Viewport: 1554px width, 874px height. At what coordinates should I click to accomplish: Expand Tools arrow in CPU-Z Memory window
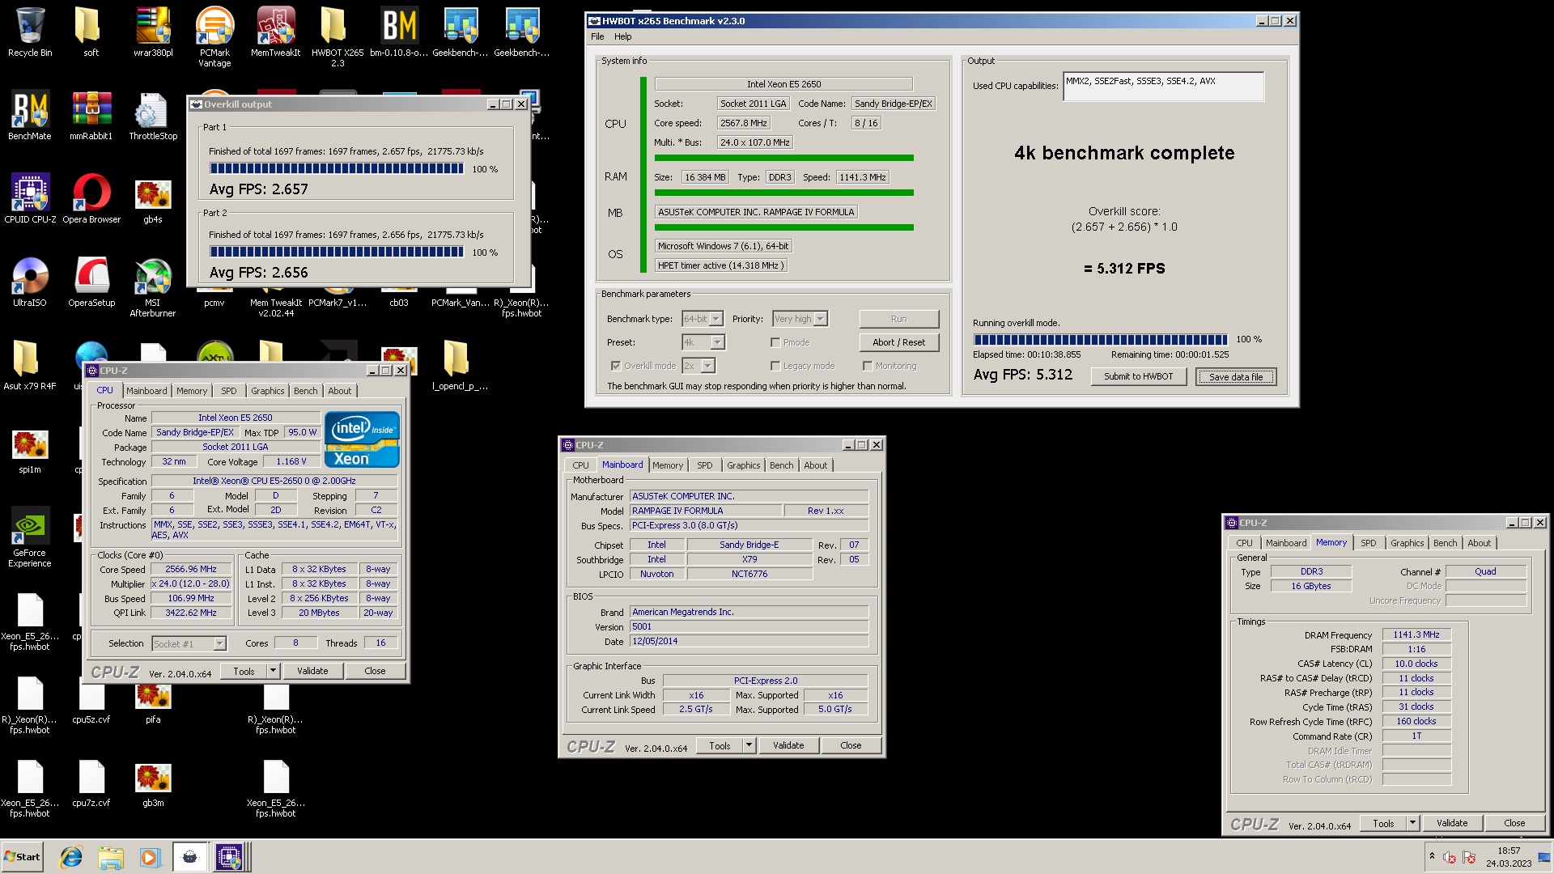pos(1412,823)
